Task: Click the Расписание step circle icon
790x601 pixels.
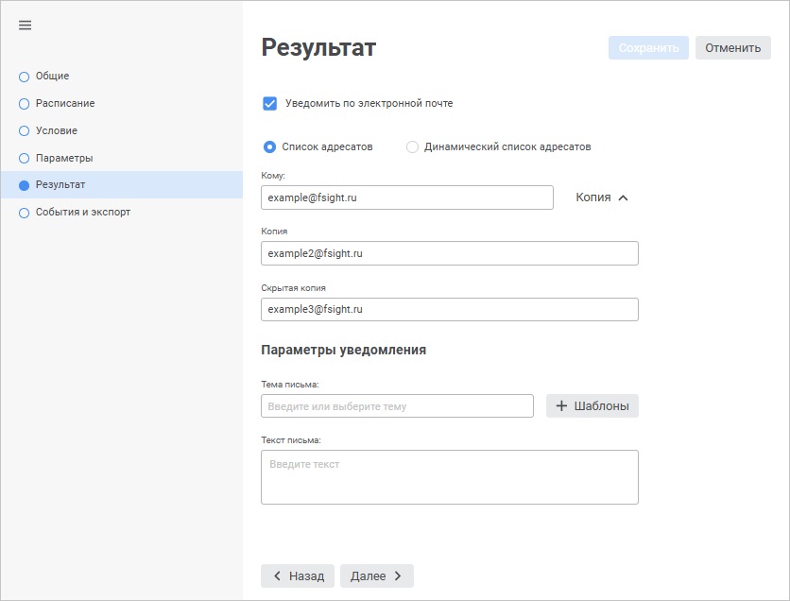Action: 25,104
